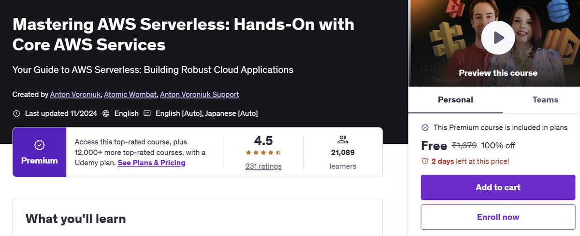Click the What you'll learn heading
Screen dimensions: 580x236
[76, 219]
